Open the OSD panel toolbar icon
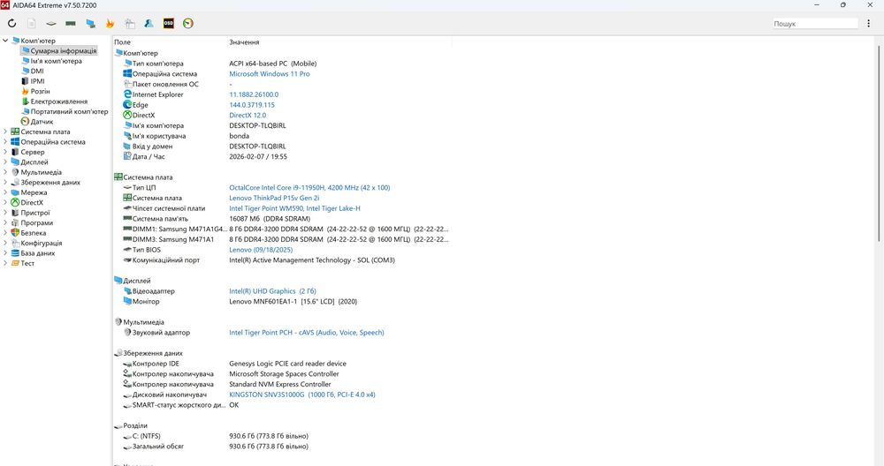884x466 pixels. coord(169,24)
